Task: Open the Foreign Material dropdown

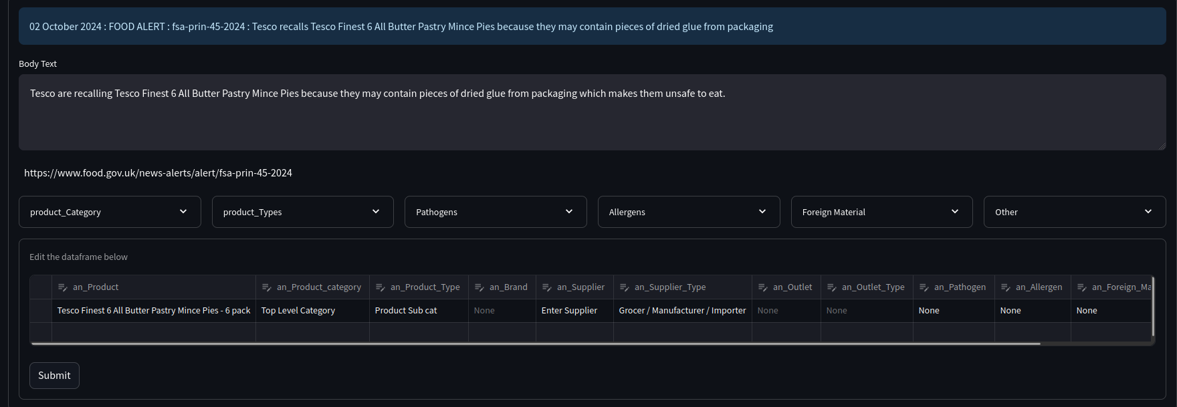Action: [x=881, y=212]
